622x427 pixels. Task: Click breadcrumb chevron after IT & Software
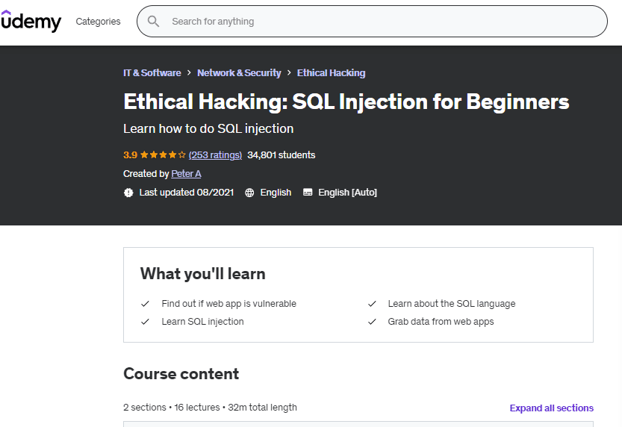click(x=189, y=73)
